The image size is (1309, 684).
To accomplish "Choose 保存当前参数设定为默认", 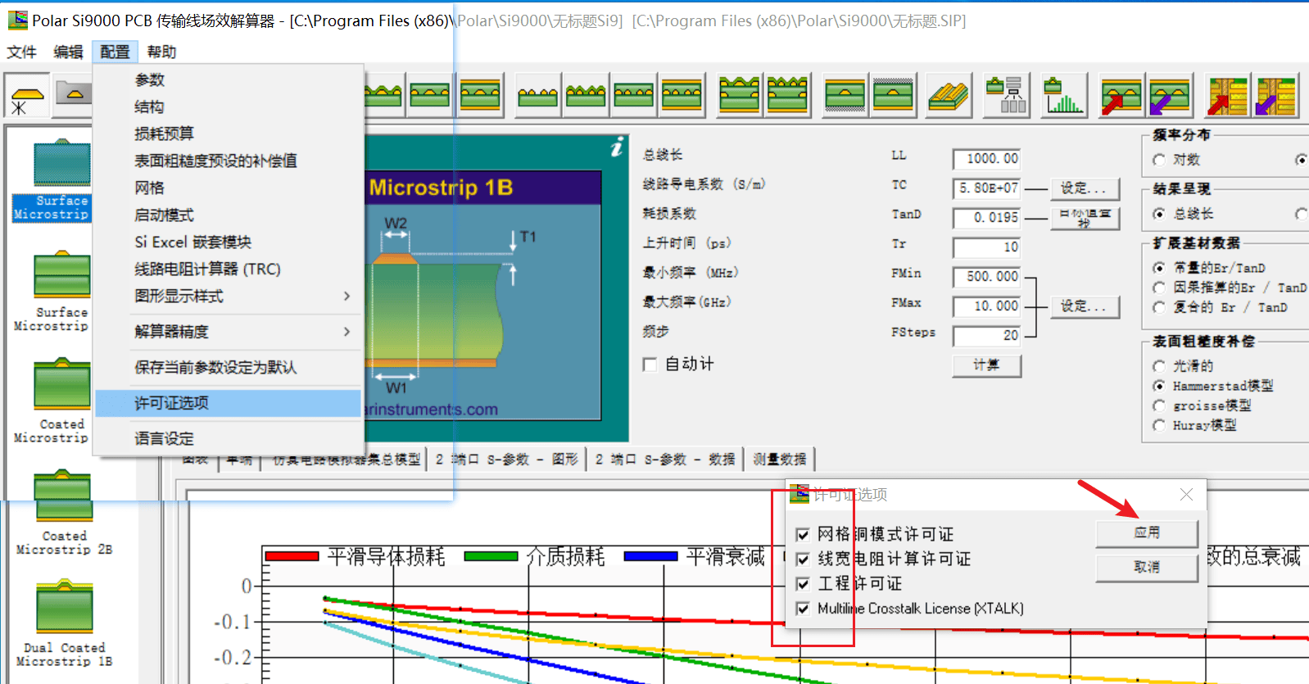I will coord(228,367).
